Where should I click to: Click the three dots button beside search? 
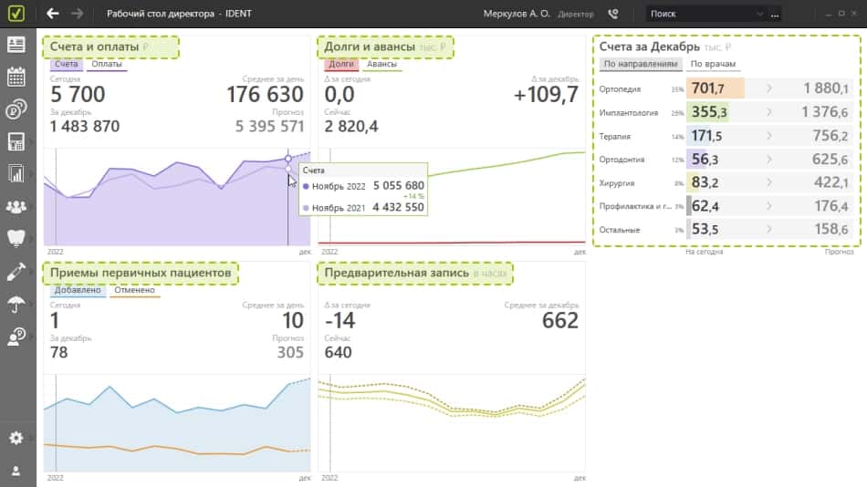776,15
